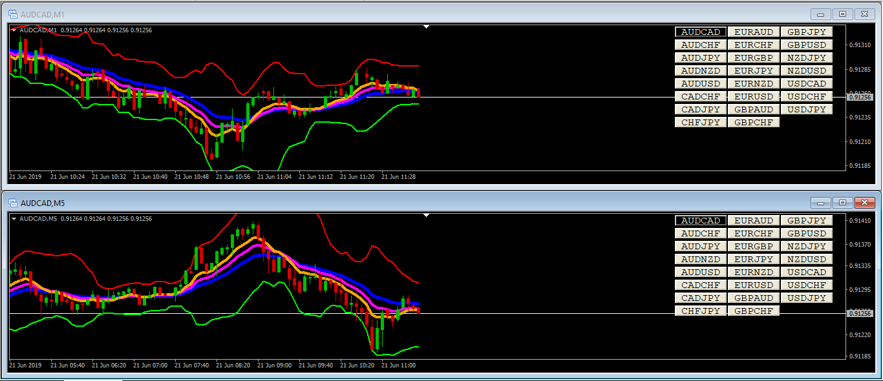Select AUDCHF button in the M5 window

(701, 233)
